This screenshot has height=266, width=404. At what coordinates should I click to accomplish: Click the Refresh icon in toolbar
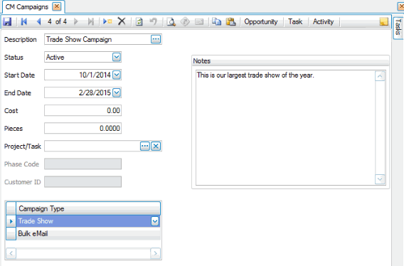[x=139, y=21]
